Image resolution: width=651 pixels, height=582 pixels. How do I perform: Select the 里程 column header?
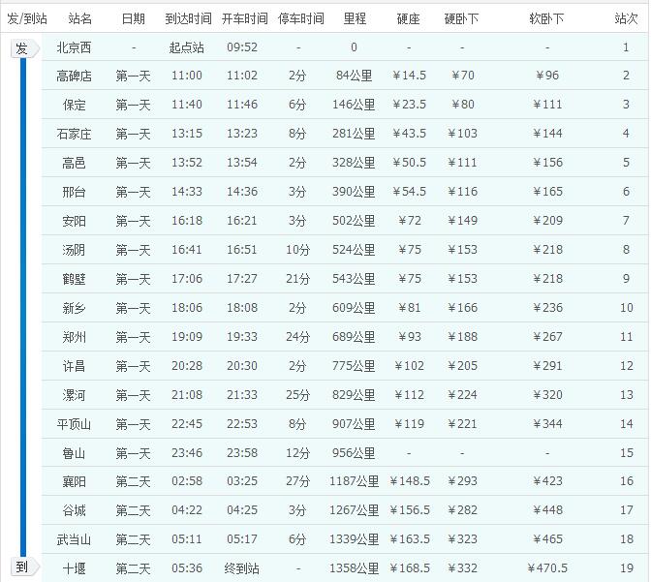[x=355, y=18]
